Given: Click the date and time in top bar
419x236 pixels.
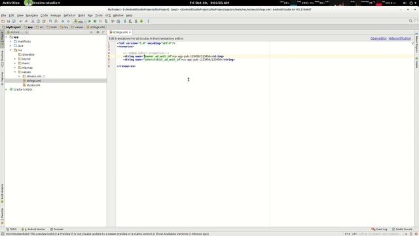Looking at the screenshot, I should tap(209, 3).
